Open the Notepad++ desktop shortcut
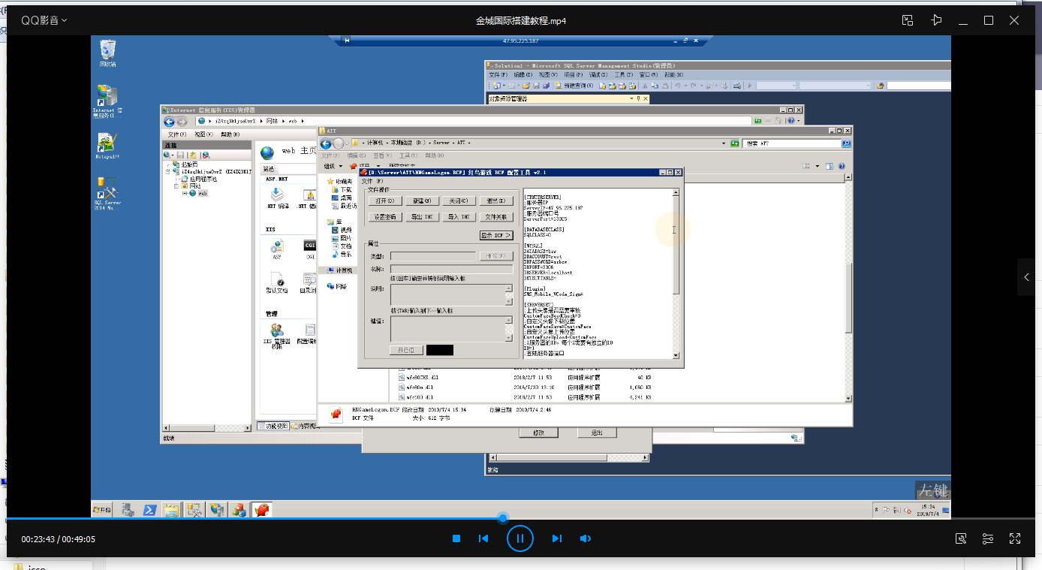The width and height of the screenshot is (1042, 570). tap(107, 146)
